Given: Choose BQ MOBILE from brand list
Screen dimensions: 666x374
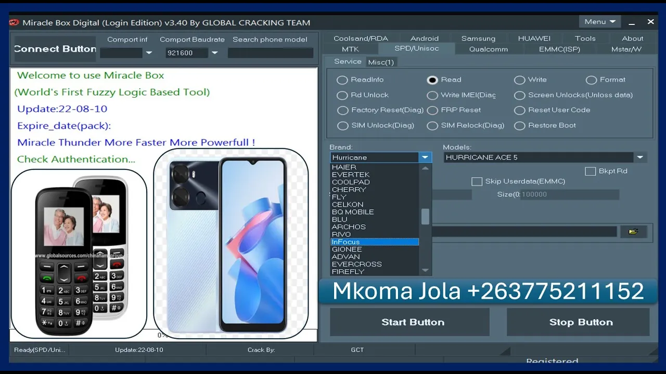Looking at the screenshot, I should coord(375,212).
